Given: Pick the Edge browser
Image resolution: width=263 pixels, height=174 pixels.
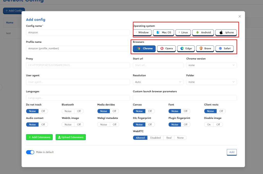Looking at the screenshot, I should click(186, 49).
